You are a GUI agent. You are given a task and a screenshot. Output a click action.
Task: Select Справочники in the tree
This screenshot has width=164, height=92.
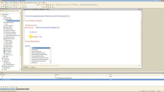click(x=6, y=60)
